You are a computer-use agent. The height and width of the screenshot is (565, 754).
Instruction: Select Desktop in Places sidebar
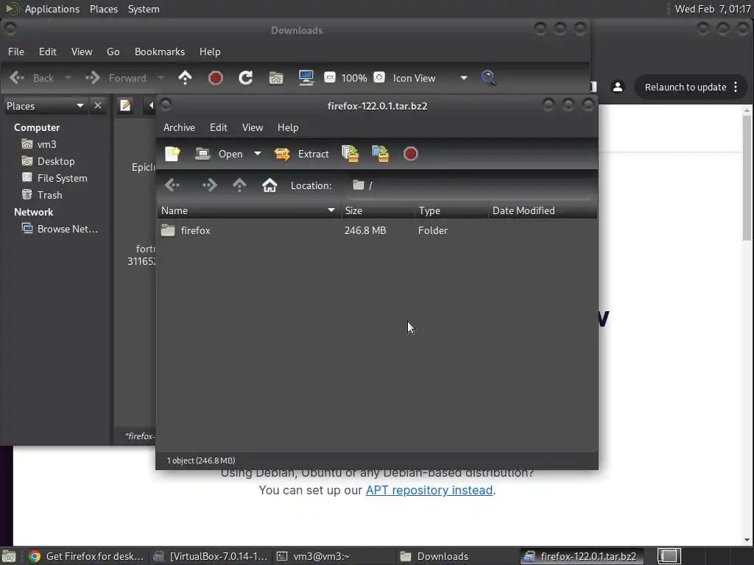(56, 161)
